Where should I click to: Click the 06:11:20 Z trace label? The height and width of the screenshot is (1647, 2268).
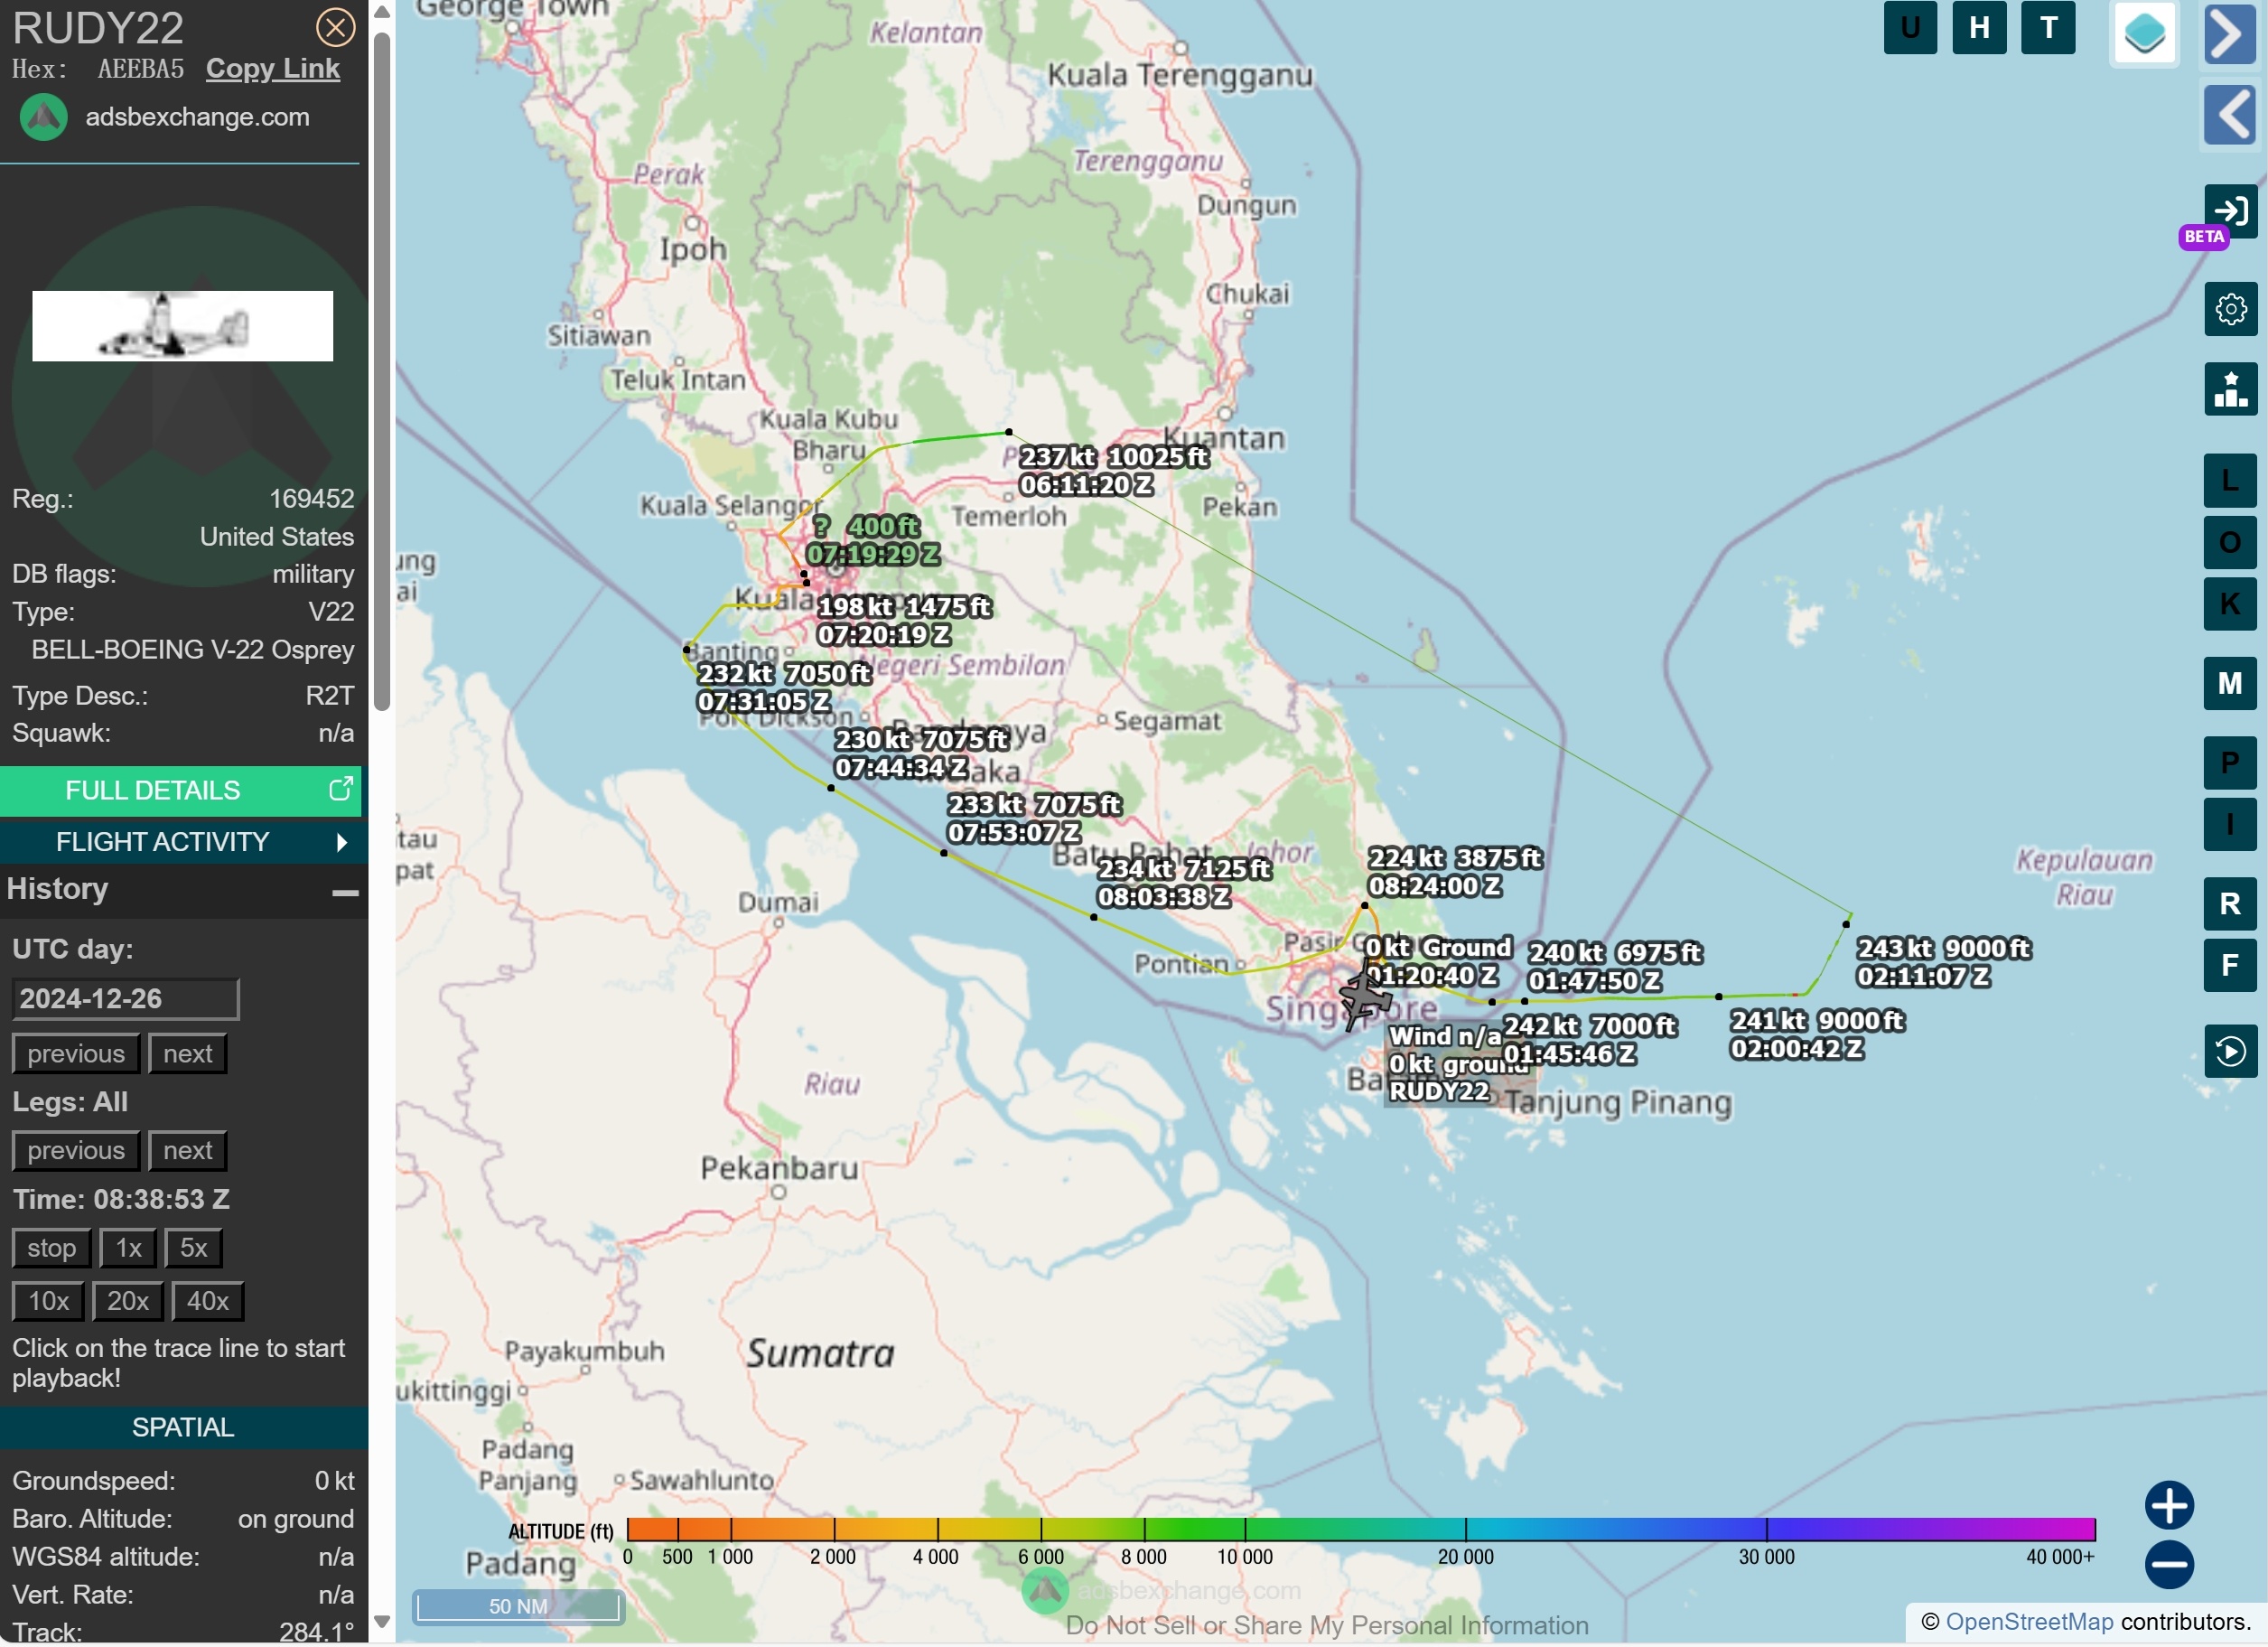pos(1086,486)
